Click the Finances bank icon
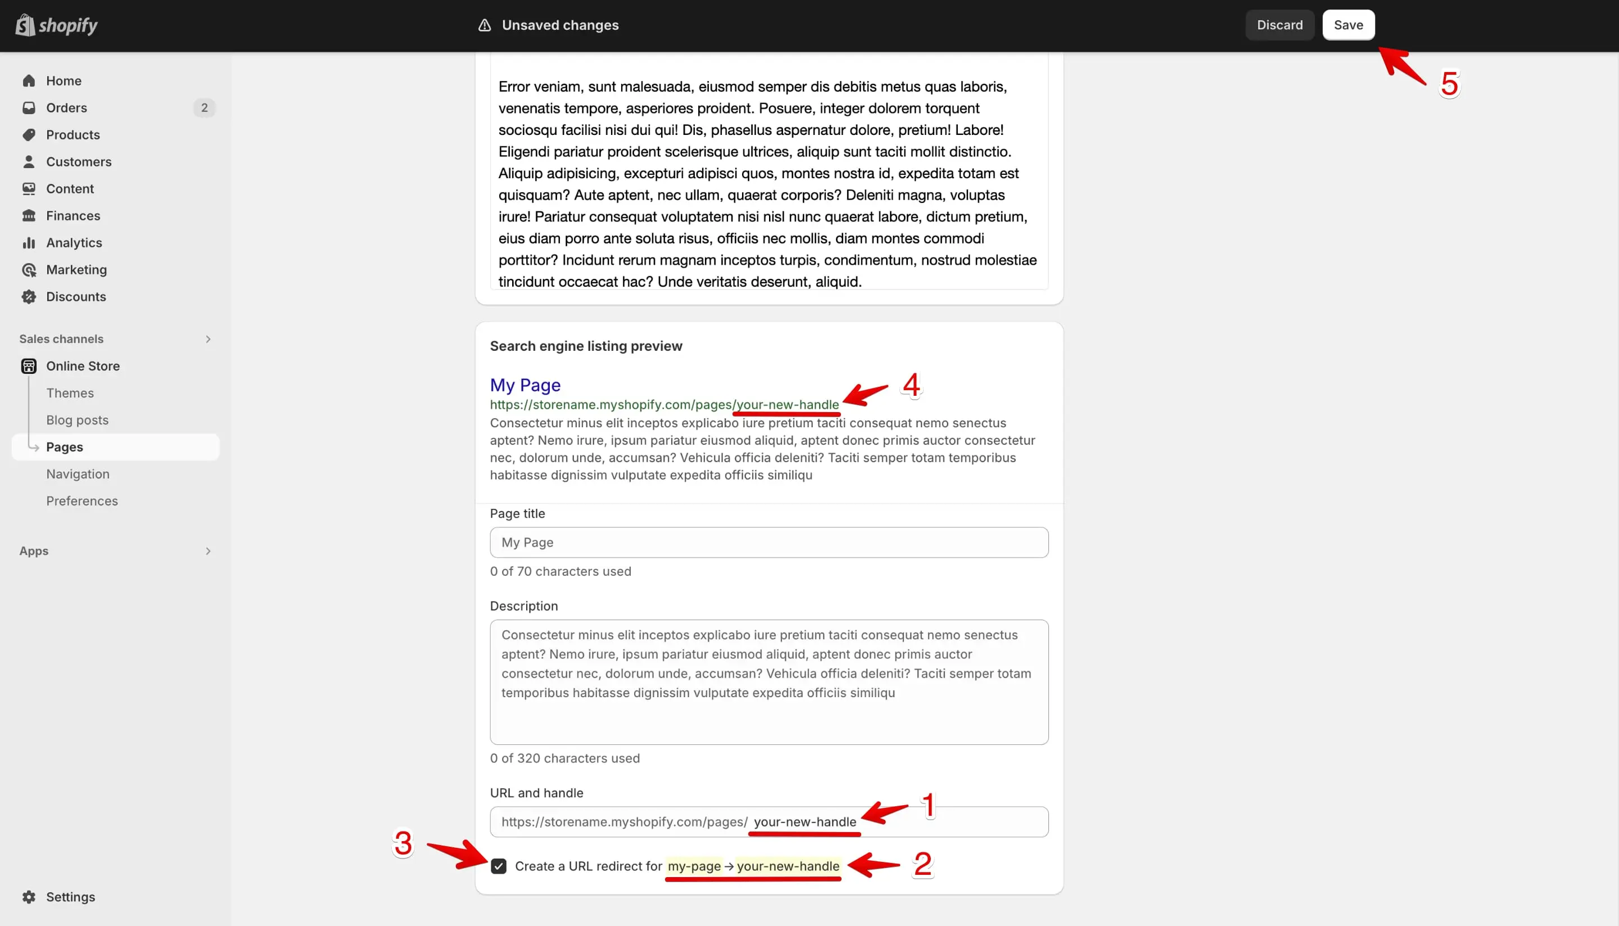1619x926 pixels. pyautogui.click(x=29, y=215)
